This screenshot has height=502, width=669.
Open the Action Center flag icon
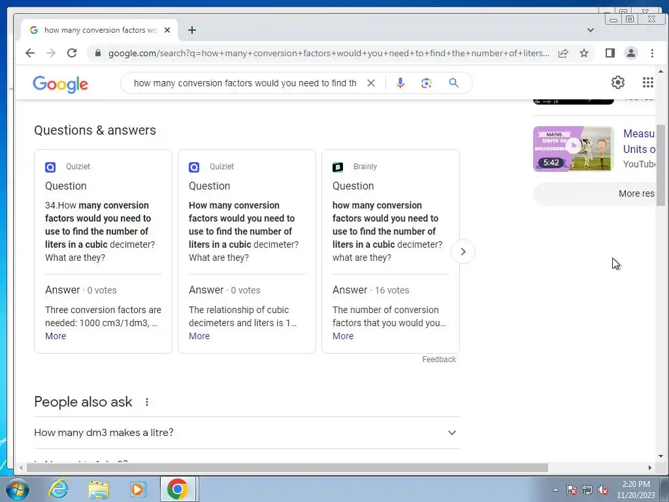[572, 490]
